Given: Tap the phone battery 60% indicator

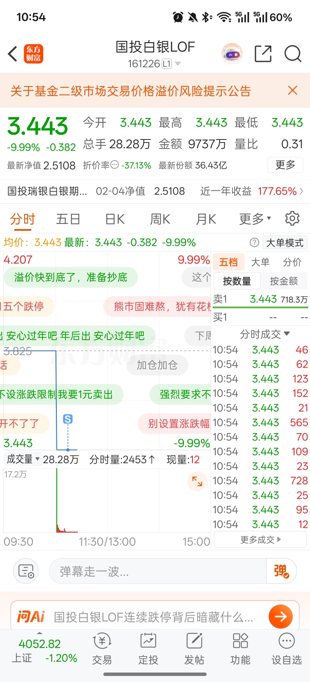Looking at the screenshot, I should click(x=281, y=17).
